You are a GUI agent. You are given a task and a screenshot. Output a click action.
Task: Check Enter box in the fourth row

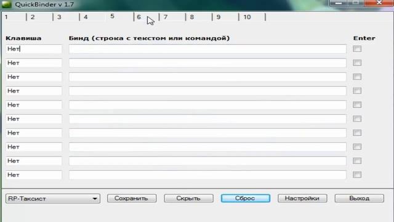click(357, 91)
